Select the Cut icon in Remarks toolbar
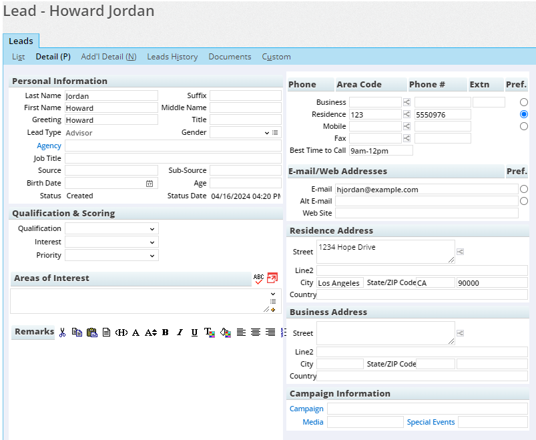 coord(63,332)
